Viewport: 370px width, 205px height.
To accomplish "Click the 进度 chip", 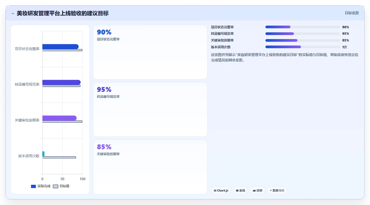I will point(258,190).
